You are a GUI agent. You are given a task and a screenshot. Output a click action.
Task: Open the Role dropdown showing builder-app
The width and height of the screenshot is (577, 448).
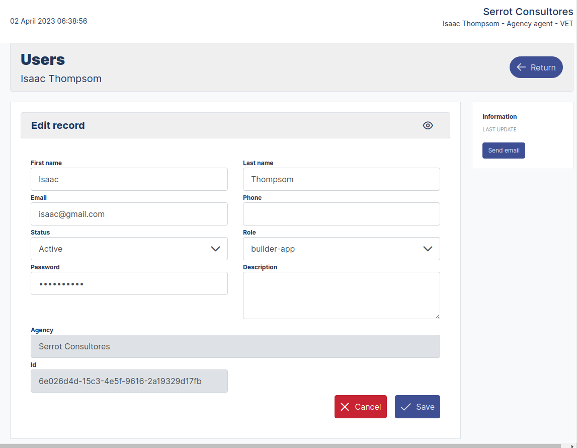click(342, 249)
